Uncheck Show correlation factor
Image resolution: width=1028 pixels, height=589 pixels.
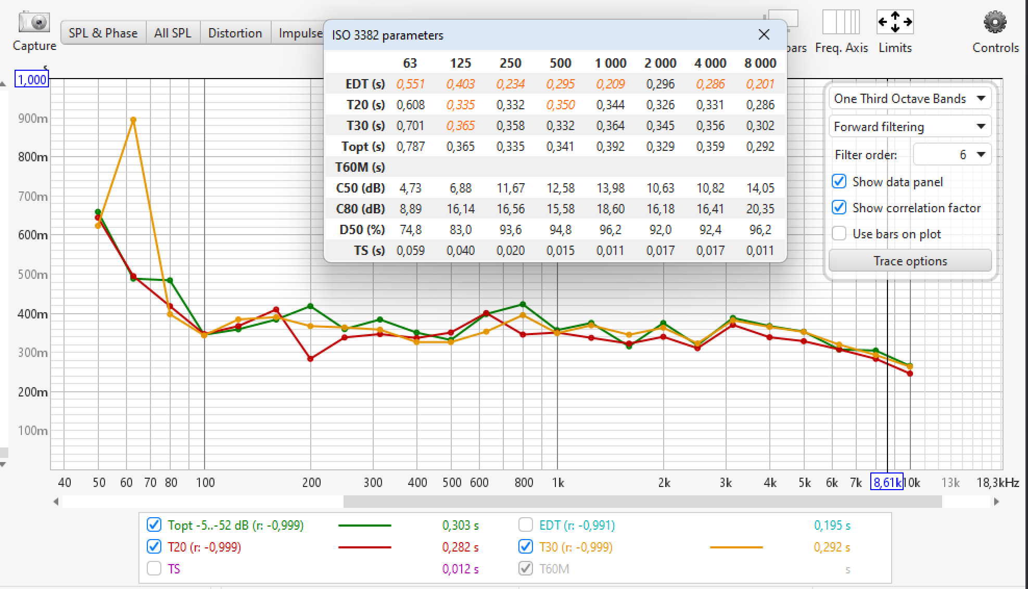[839, 208]
